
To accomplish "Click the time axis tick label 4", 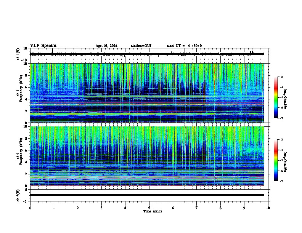I will 125,208.
